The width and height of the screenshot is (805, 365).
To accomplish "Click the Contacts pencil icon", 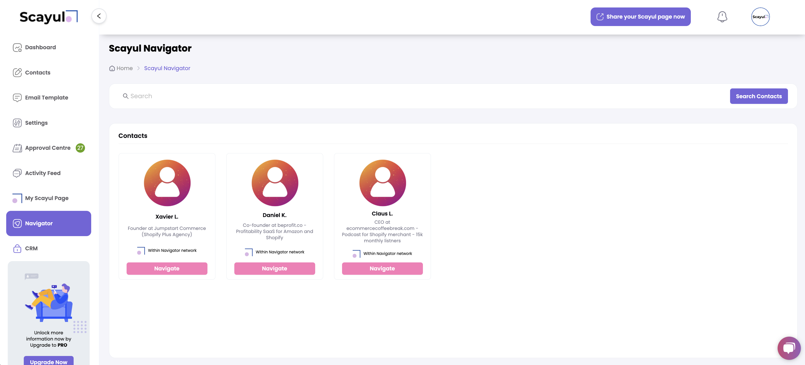I will coord(17,73).
